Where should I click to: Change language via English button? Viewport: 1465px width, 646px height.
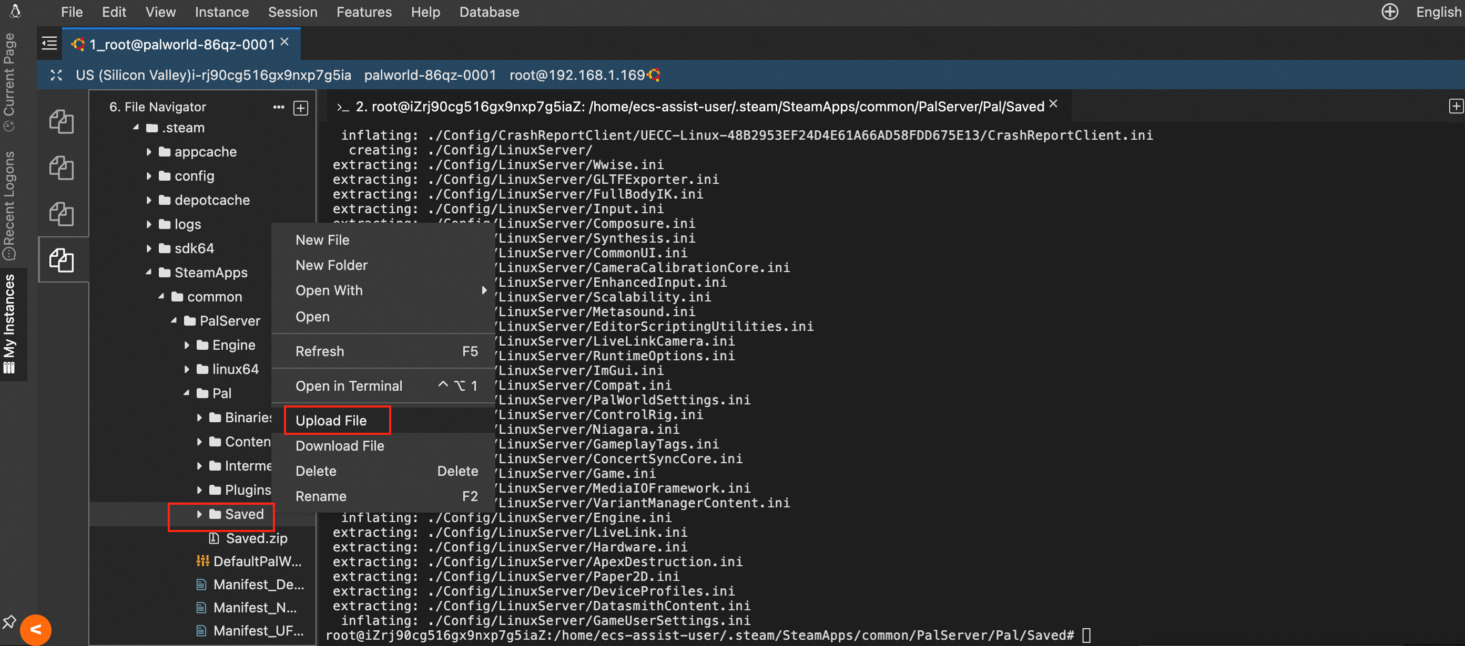pyautogui.click(x=1438, y=12)
